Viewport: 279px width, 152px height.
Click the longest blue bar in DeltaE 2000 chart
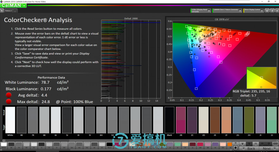click(x=131, y=23)
